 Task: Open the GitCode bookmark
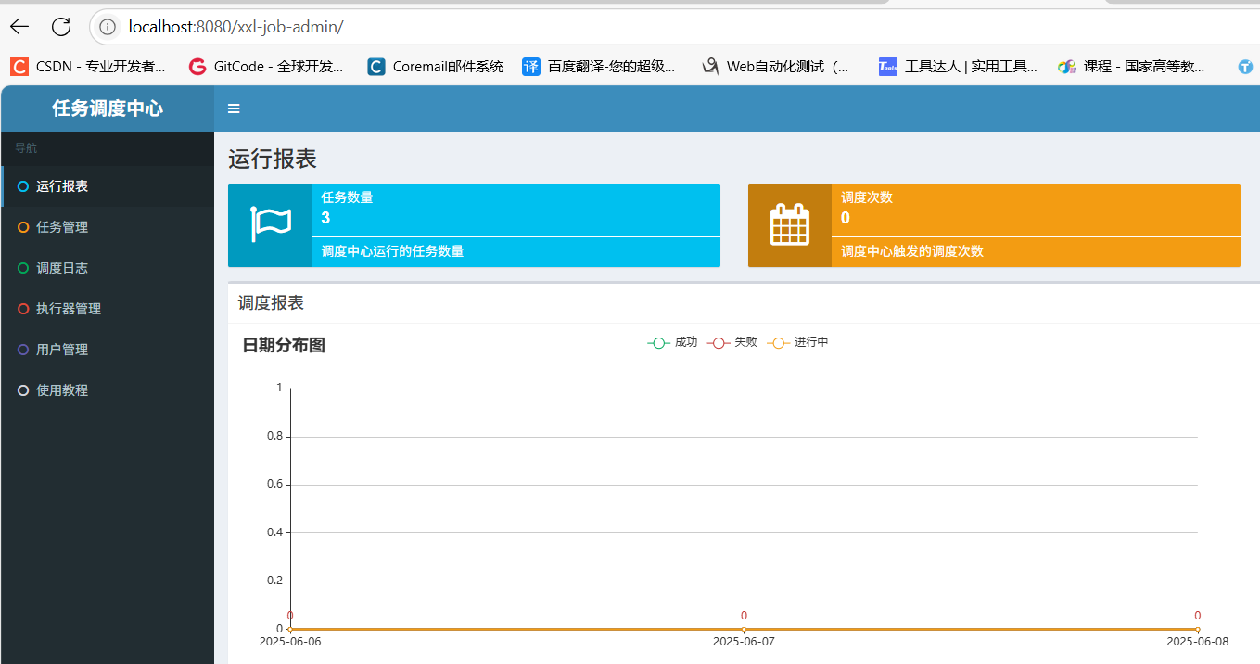[266, 67]
